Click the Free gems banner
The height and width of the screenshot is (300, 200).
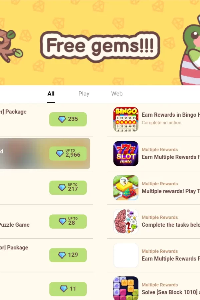pos(100,42)
